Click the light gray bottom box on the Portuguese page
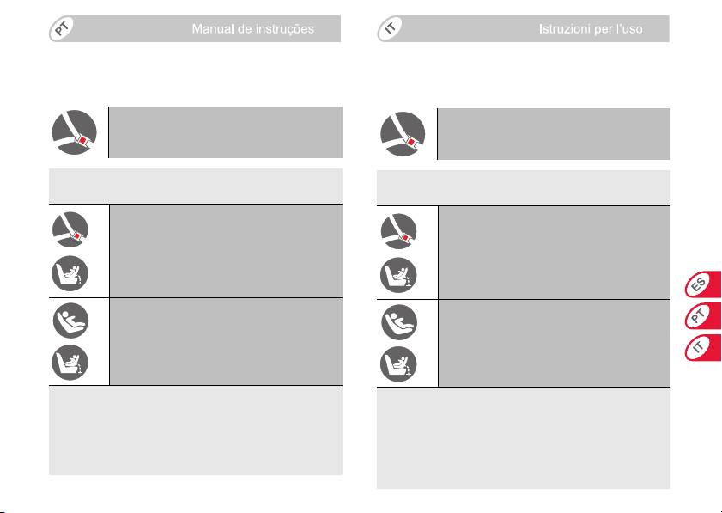This screenshot has width=722, height=513. click(196, 431)
